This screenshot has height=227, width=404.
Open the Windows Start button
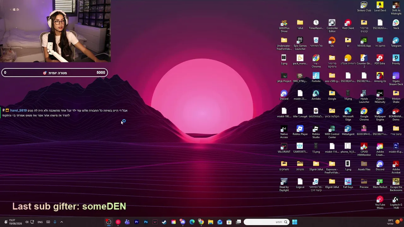point(294,222)
